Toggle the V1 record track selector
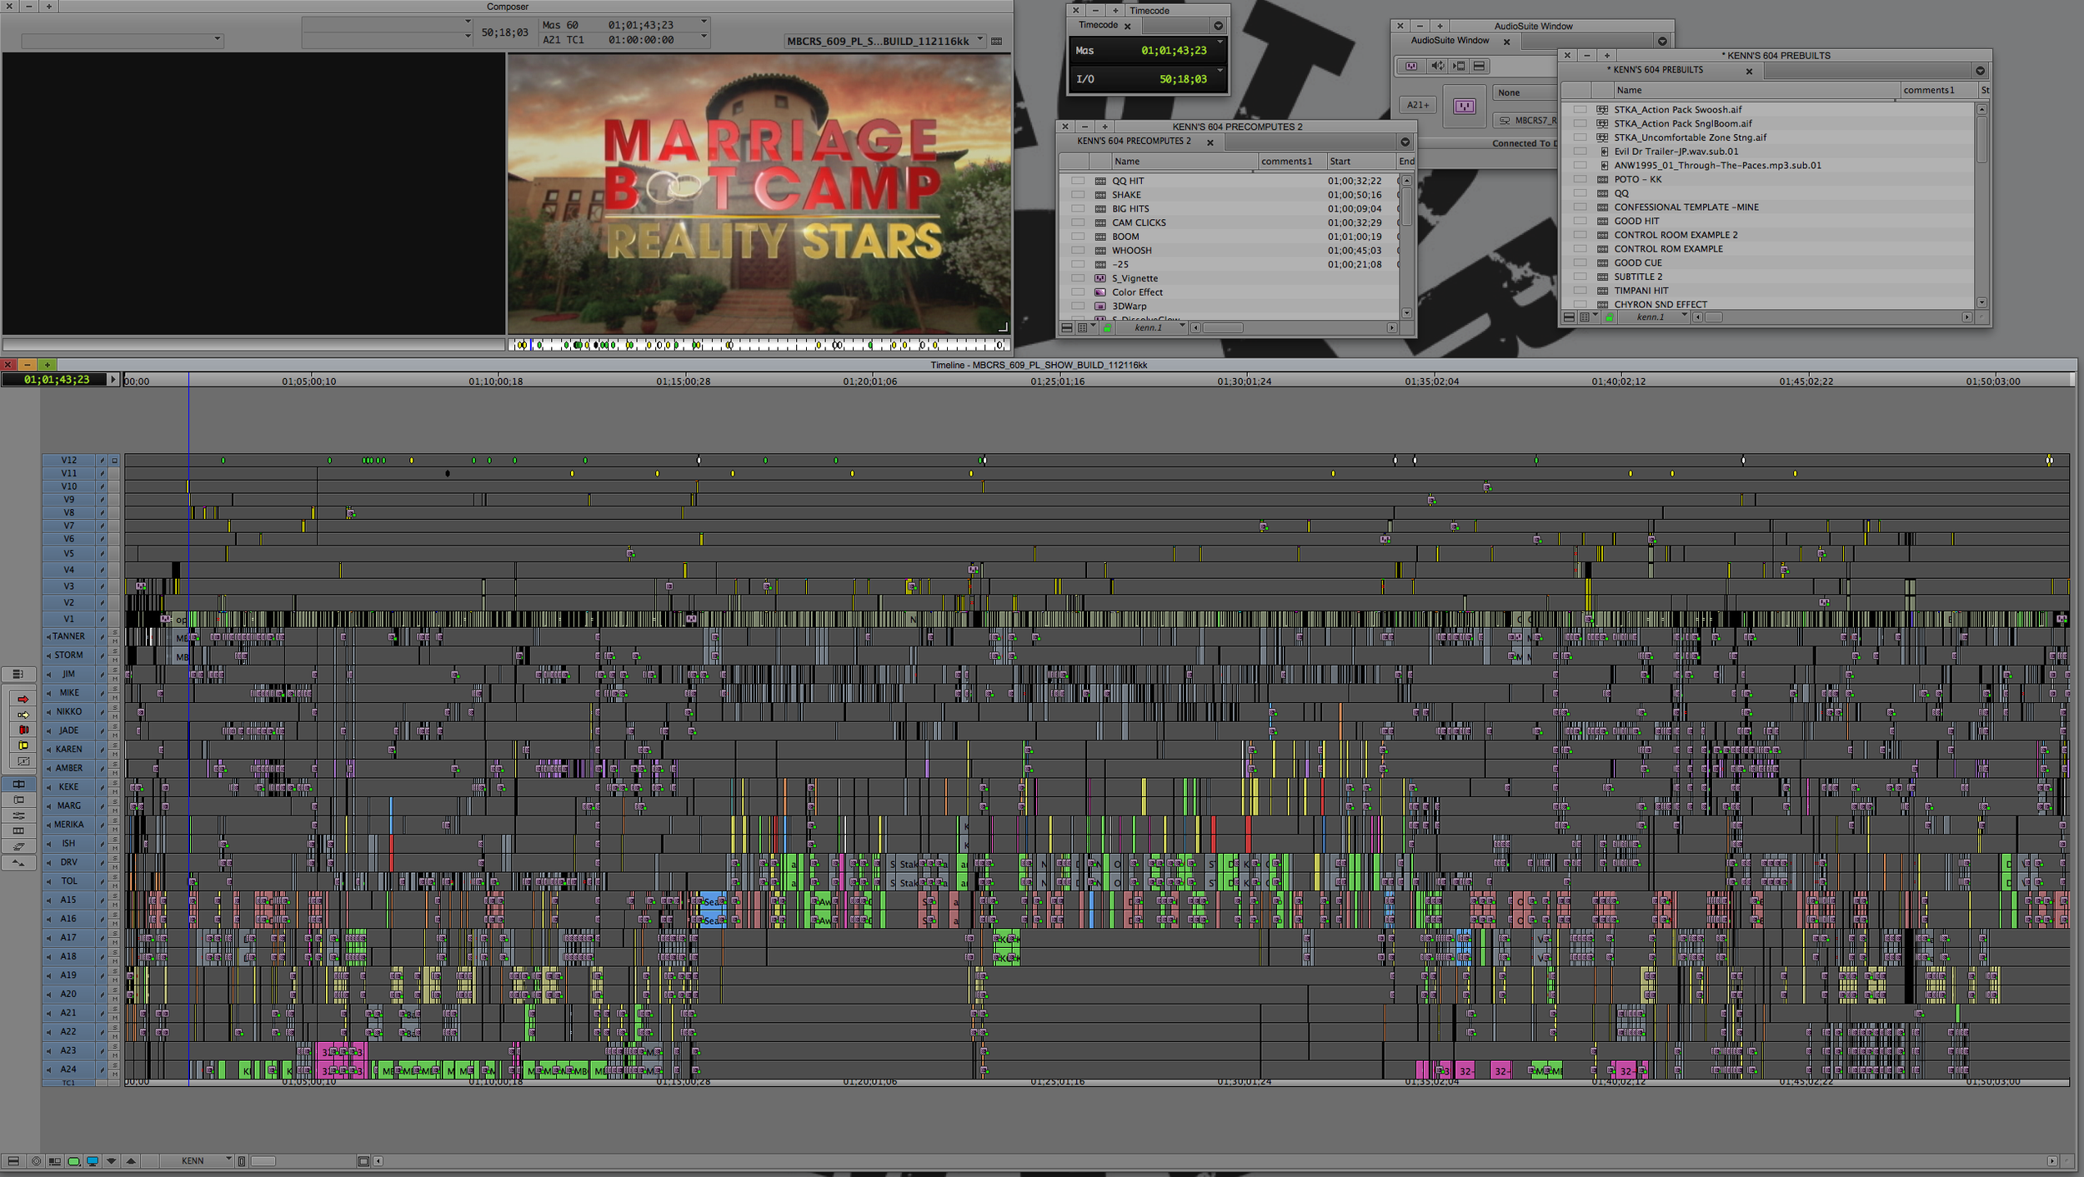Image resolution: width=2084 pixels, height=1177 pixels. tap(68, 619)
